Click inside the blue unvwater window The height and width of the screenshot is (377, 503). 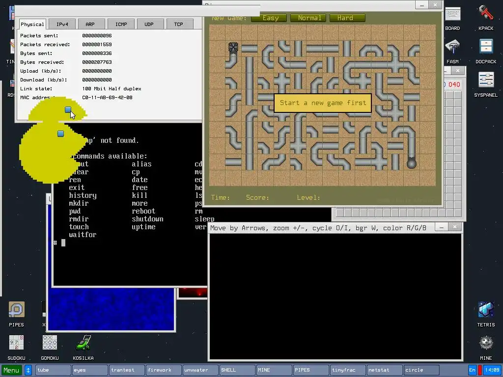click(x=111, y=309)
